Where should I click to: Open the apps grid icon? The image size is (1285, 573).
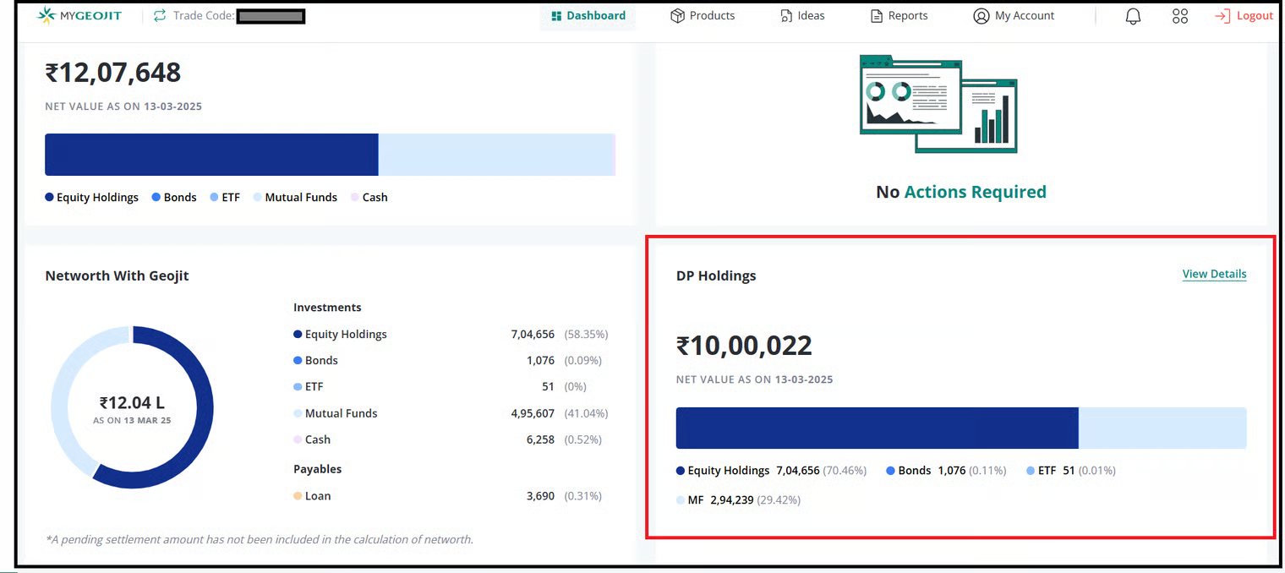click(x=1180, y=16)
